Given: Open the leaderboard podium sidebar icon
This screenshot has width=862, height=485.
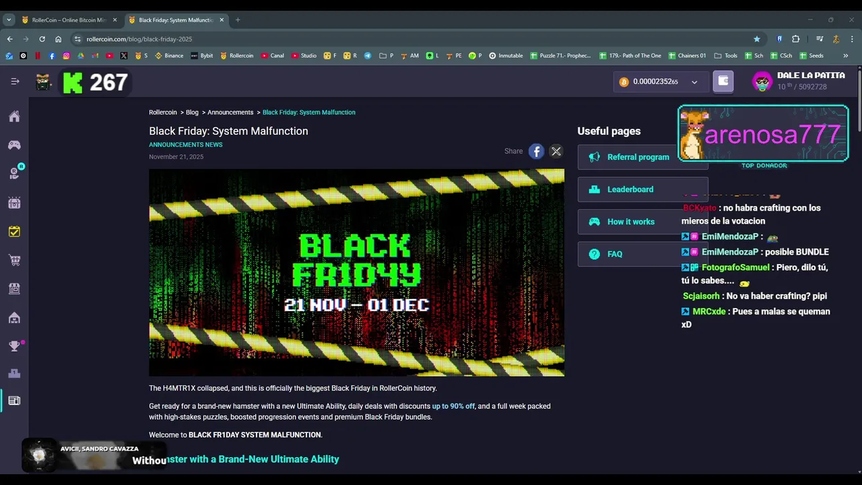Looking at the screenshot, I should pos(14,373).
